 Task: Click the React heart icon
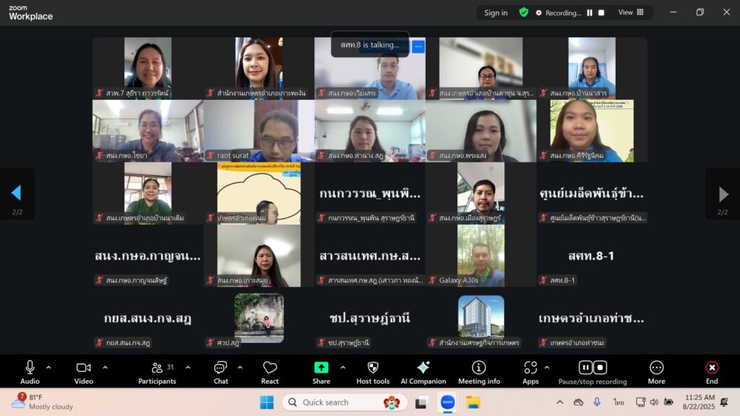point(270,371)
